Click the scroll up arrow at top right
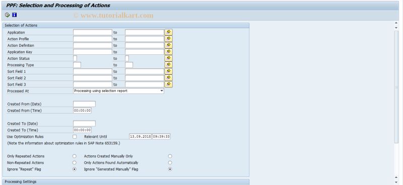 pyautogui.click(x=396, y=23)
